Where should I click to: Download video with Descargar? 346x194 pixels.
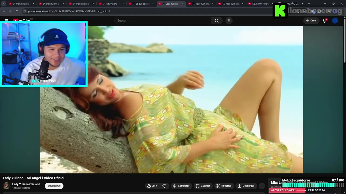pos(246,186)
